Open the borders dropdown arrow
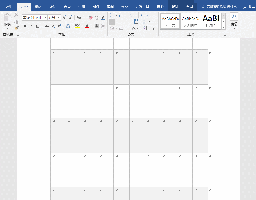The width and height of the screenshot is (256, 200). [126, 28]
